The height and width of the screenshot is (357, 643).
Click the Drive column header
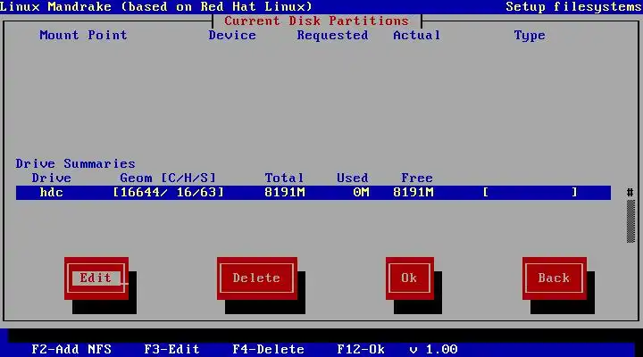coord(52,178)
